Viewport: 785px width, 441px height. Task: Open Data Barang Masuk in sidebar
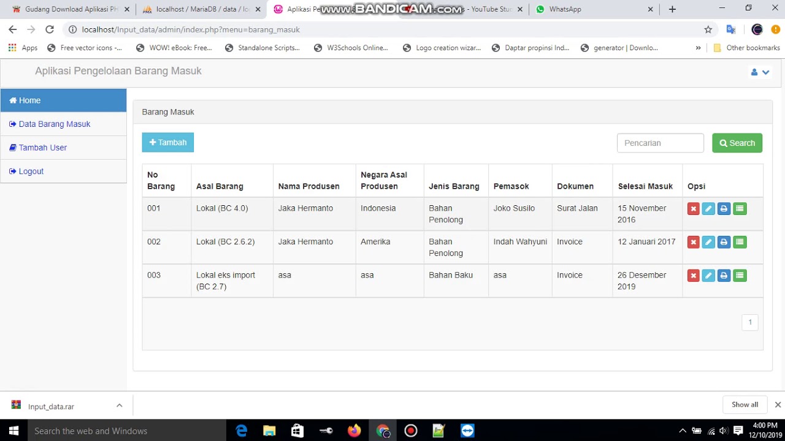click(x=63, y=124)
